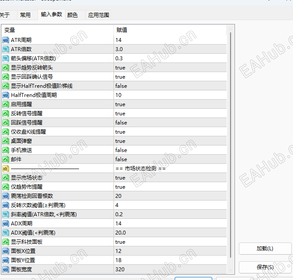Click the icon beside 反转次数阈值(≥判震荡)
The image size is (293, 280).
pos(6,205)
